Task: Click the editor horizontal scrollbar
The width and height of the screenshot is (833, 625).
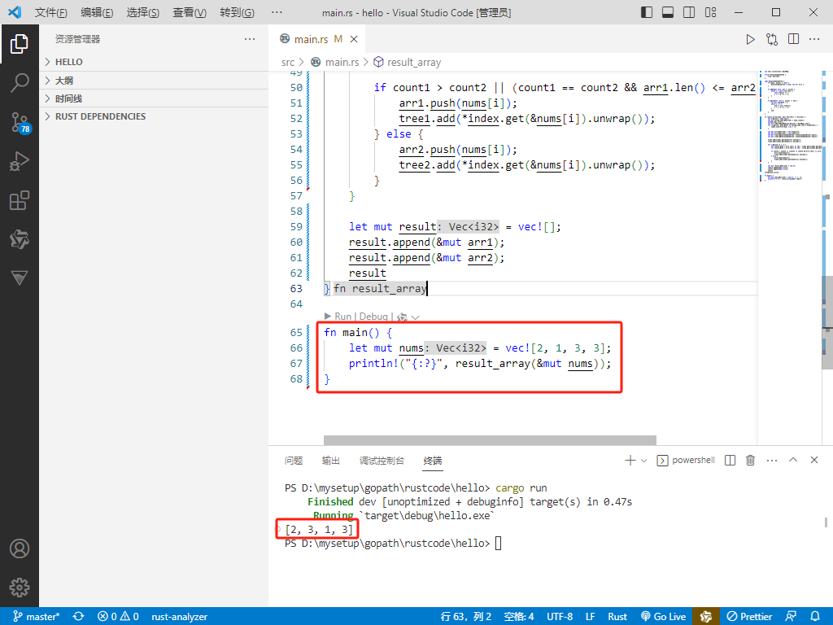Action: 490,440
